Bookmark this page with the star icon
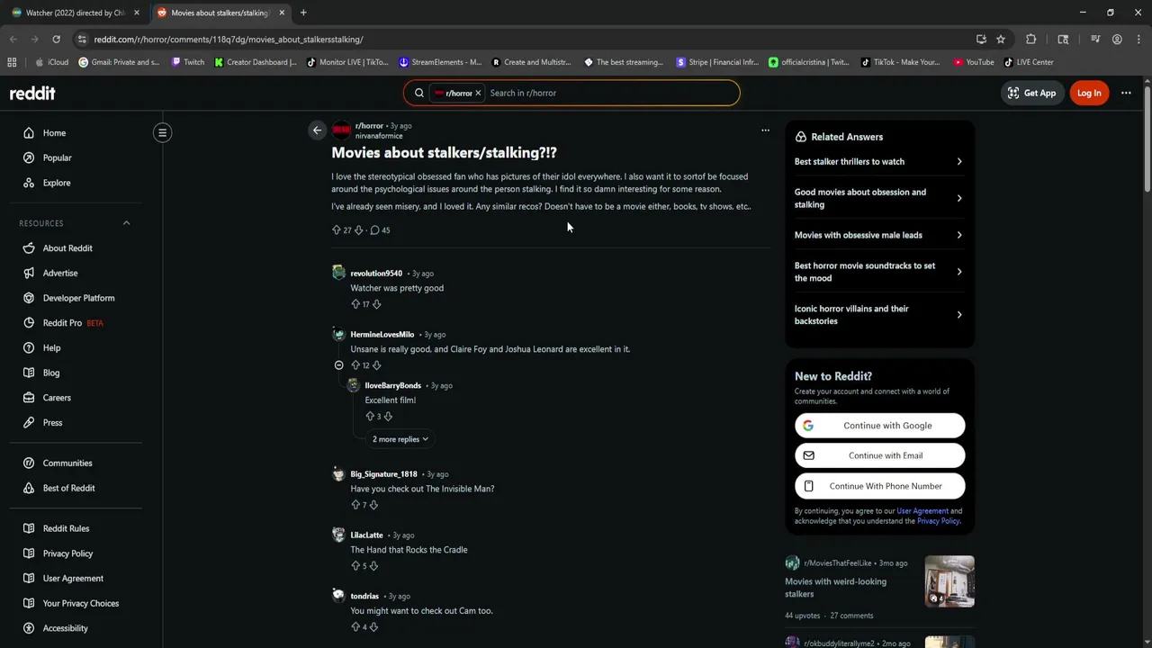 (x=1001, y=40)
